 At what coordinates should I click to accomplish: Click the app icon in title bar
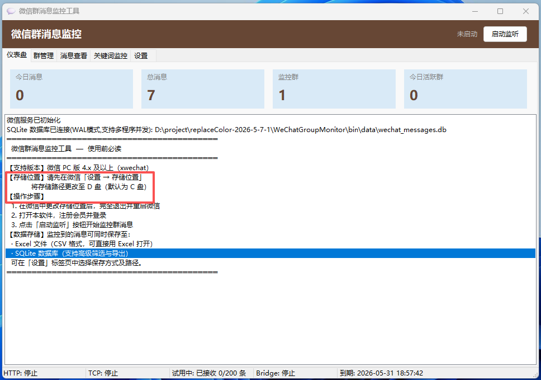coord(11,11)
